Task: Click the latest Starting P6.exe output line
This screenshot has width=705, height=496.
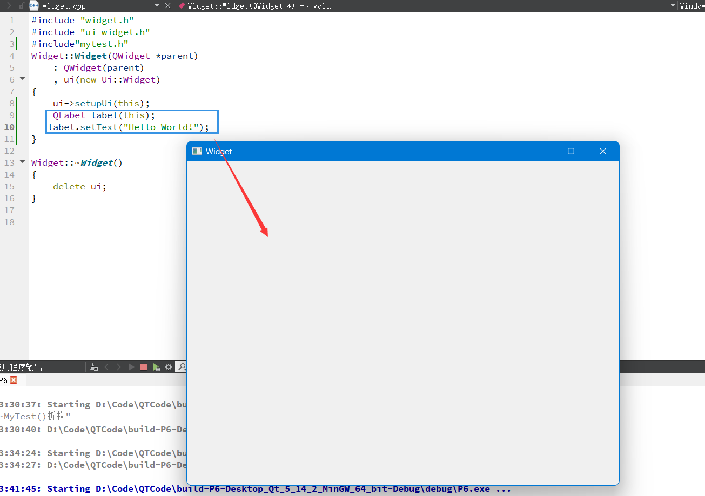Action: coord(256,489)
